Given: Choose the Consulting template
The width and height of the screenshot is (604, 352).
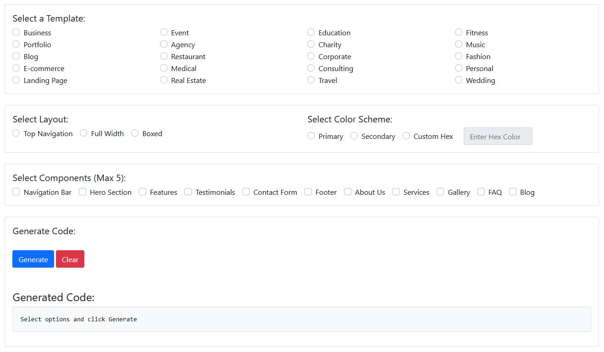Looking at the screenshot, I should pyautogui.click(x=311, y=68).
